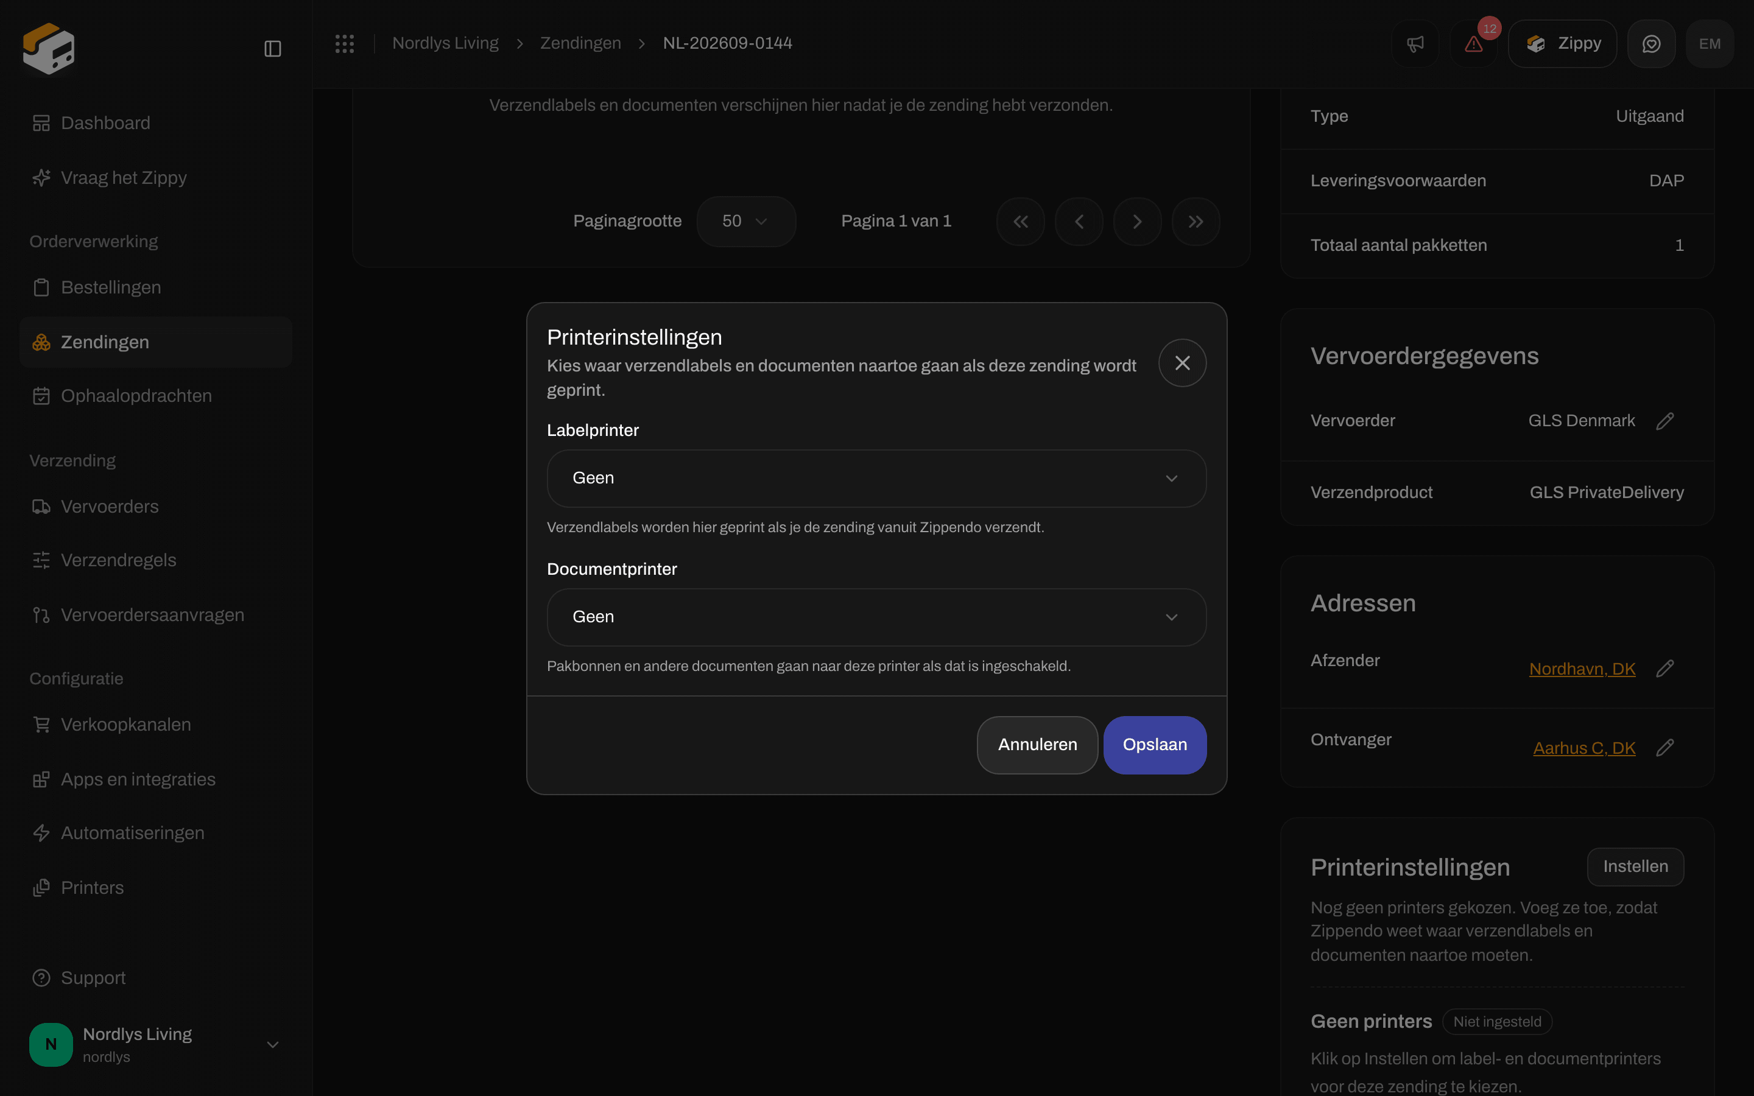Open Automatiseringen menu item

(155, 833)
